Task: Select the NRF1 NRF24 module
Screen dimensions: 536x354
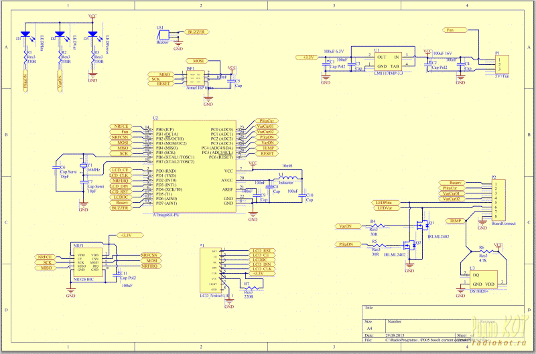Action: pyautogui.click(x=88, y=262)
